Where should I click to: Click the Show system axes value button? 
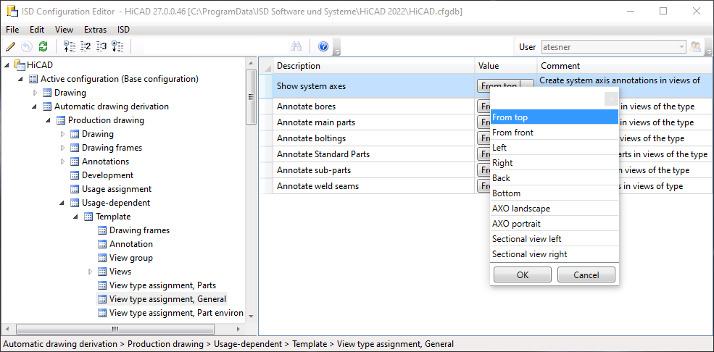(x=505, y=86)
